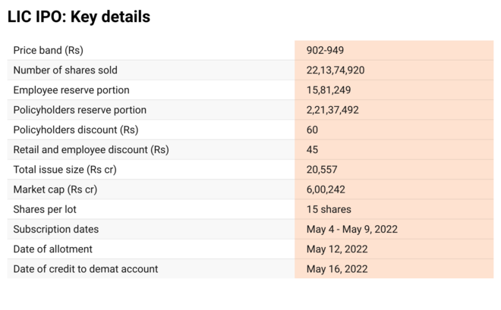Click the employee reserve value 15,81,249
Viewport: 501px width, 310px height.
(x=329, y=89)
